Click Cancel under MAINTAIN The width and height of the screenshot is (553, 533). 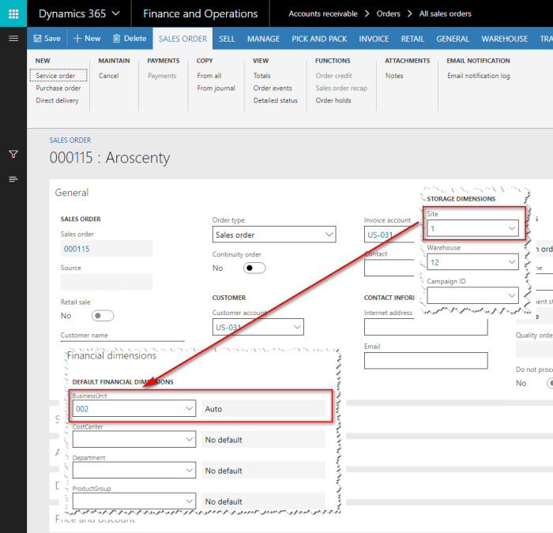(x=109, y=76)
